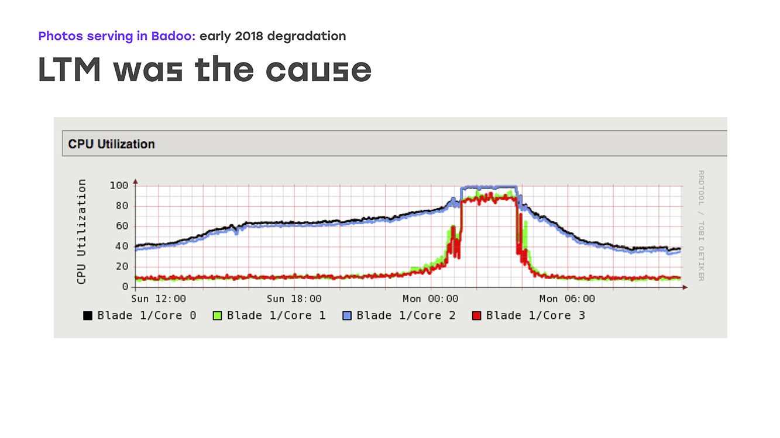Click the 'Mon 06:00' x-axis label
The image size is (780, 438).
pos(567,298)
